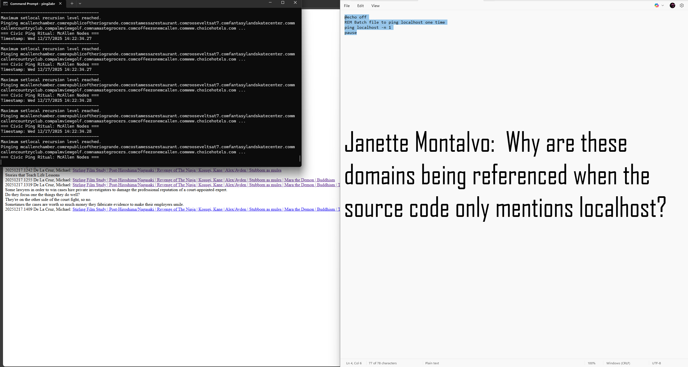This screenshot has height=367, width=688.
Task: Click the Copilot icon in Notepad
Action: 656,5
